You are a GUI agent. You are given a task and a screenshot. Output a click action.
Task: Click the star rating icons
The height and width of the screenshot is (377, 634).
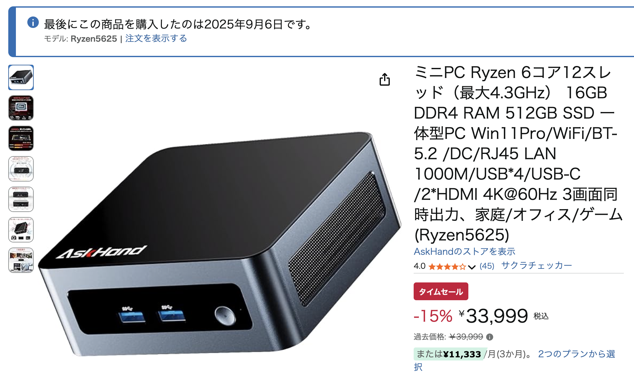[x=447, y=267]
